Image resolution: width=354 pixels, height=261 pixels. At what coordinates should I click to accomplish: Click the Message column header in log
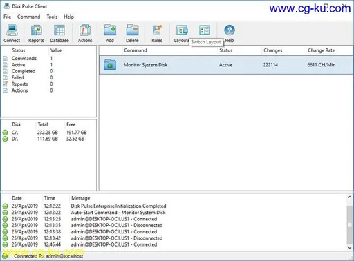[81, 198]
